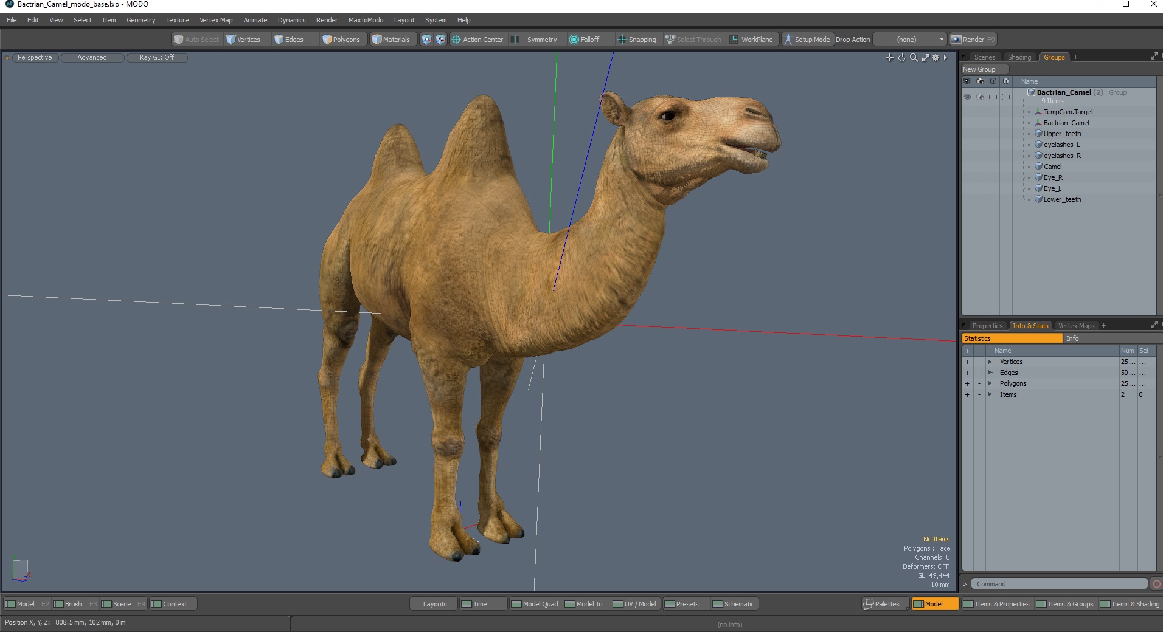1163x632 pixels.
Task: Toggle the eye visibility column header
Action: [x=967, y=81]
